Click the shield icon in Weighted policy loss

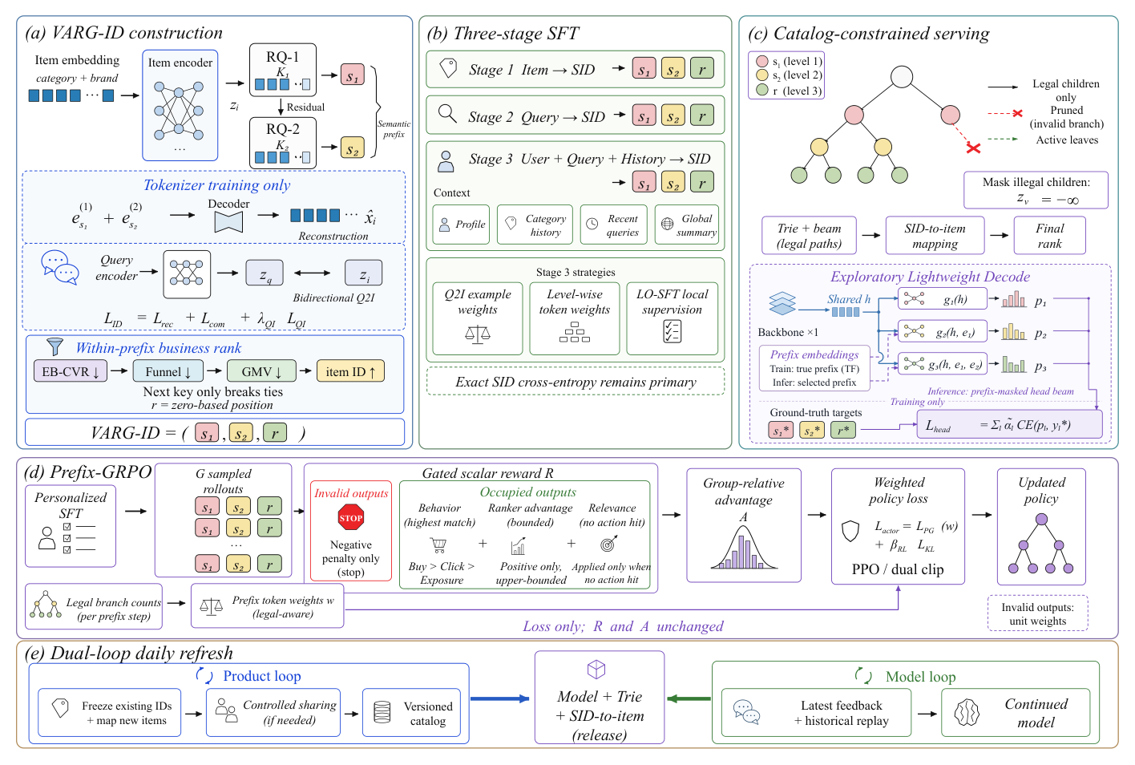coord(850,531)
